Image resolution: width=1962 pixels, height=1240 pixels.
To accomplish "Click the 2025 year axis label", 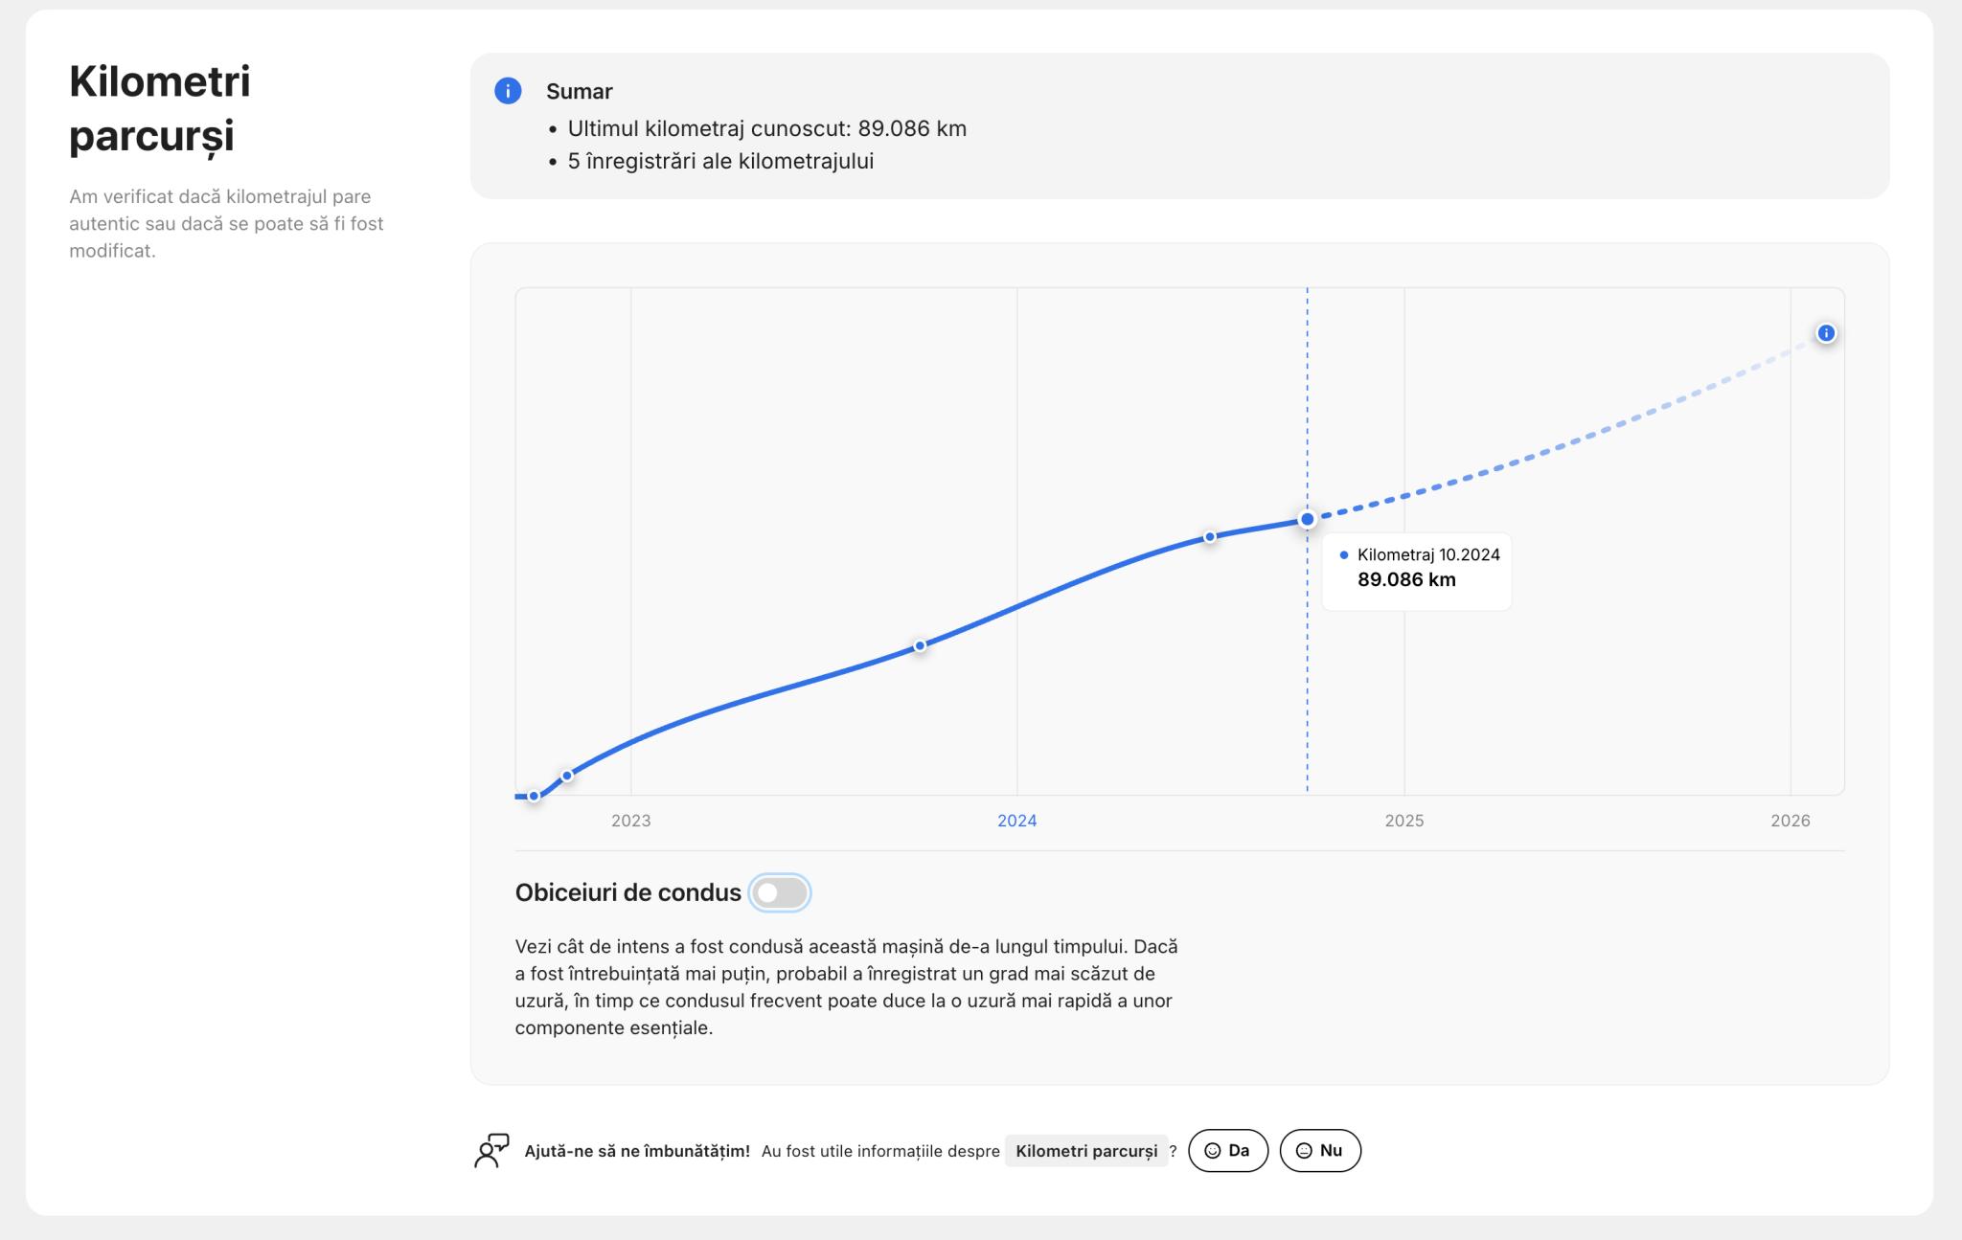I will coord(1403,821).
